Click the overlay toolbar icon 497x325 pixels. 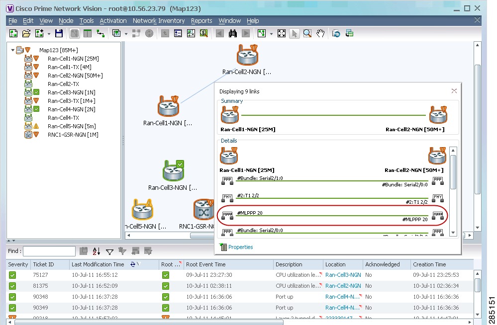(x=116, y=33)
